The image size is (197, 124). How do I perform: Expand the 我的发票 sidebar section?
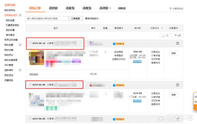pyautogui.click(x=20, y=45)
